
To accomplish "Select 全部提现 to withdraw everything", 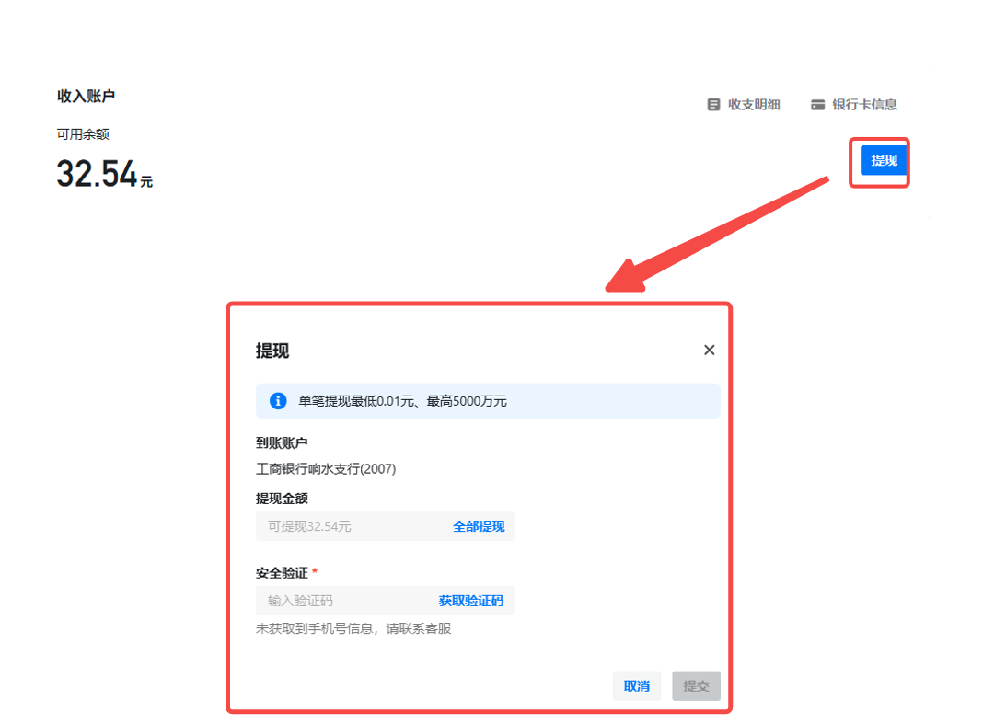I will click(x=479, y=527).
